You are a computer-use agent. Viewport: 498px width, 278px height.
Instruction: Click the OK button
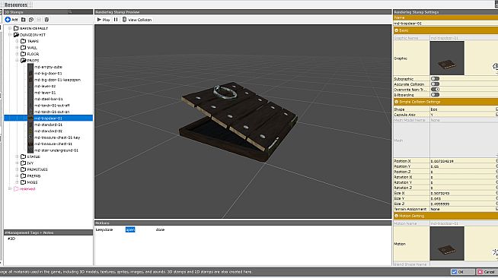coord(462,272)
